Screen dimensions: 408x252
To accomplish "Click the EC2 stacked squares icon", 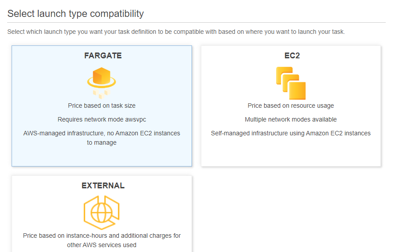I will (x=291, y=83).
